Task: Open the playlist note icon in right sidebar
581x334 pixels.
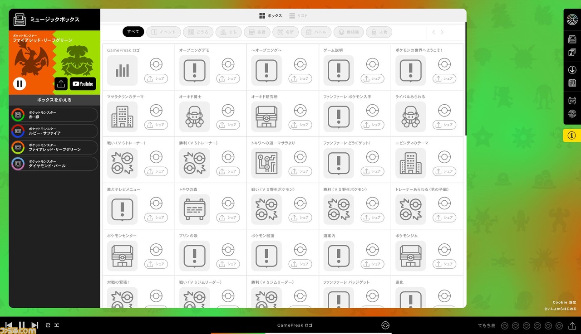Action: point(572,53)
